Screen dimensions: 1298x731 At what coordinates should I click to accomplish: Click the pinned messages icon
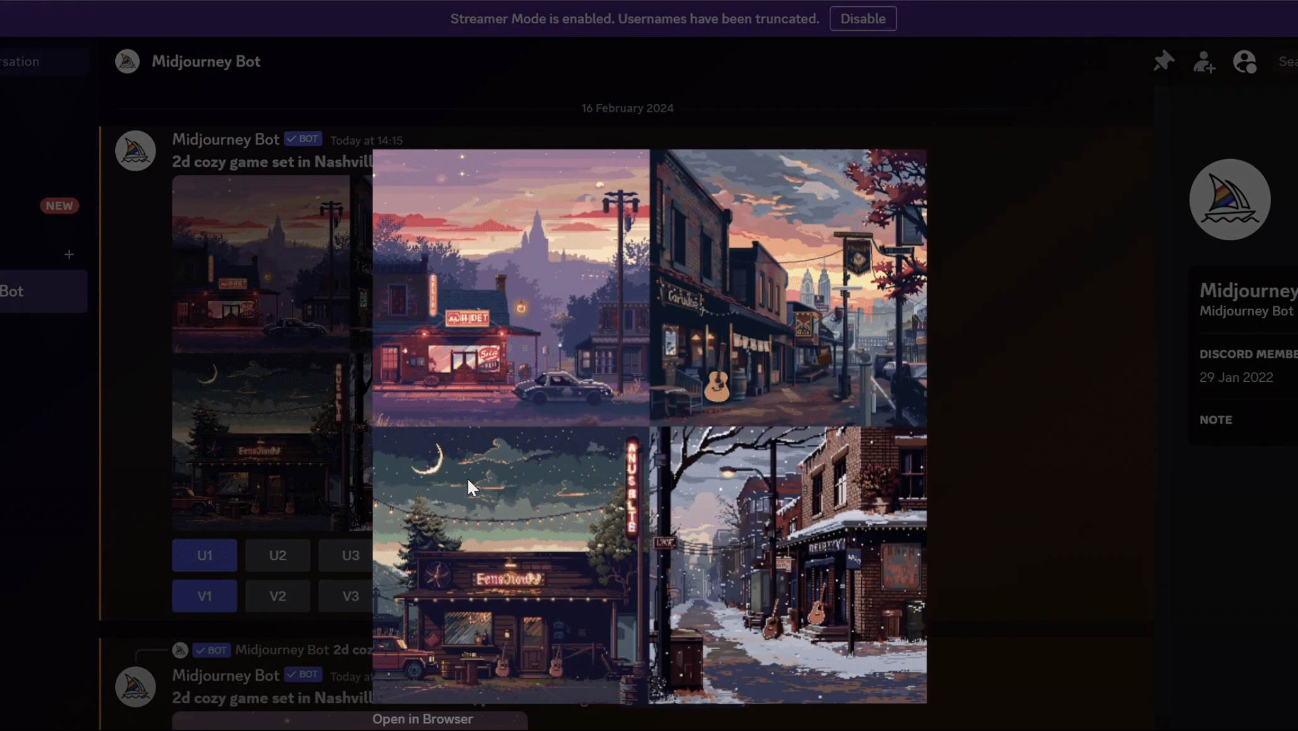point(1163,61)
